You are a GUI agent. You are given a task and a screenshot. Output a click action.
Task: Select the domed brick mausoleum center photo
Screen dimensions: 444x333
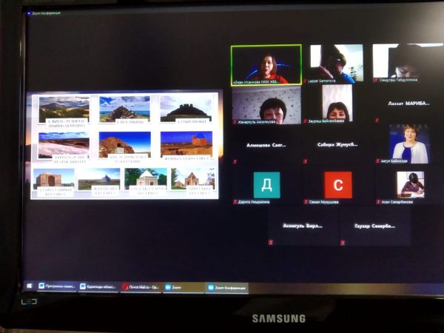124,144
